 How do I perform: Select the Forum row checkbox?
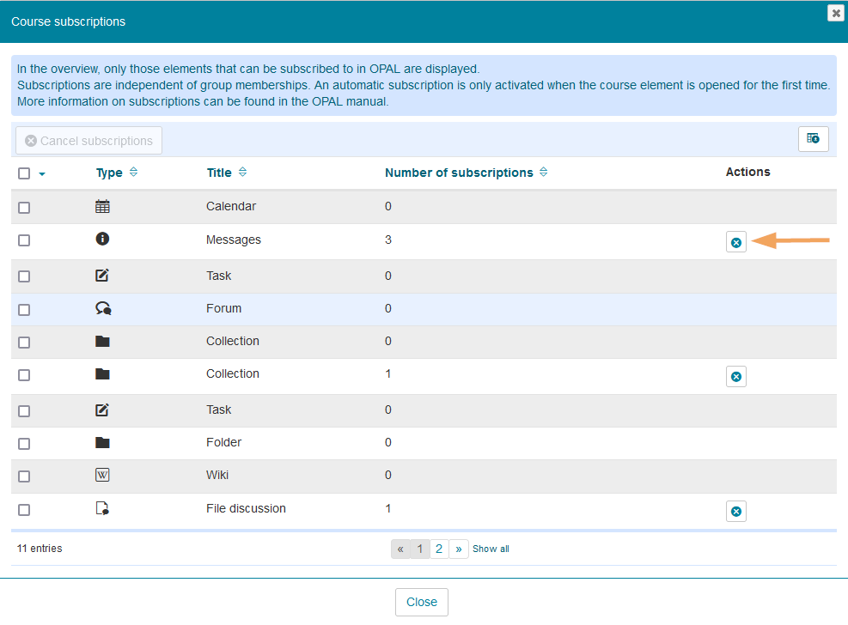24,310
